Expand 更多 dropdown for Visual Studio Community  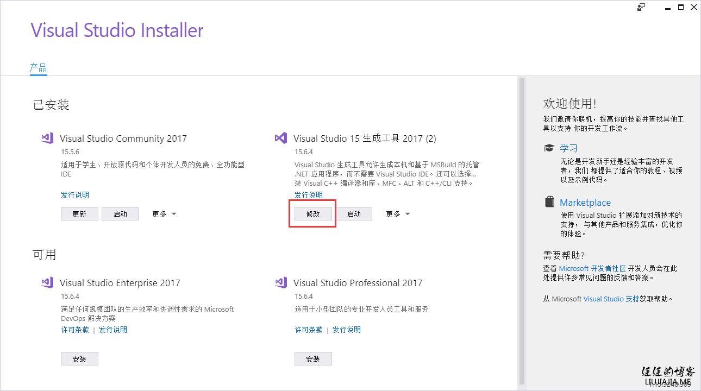(164, 214)
